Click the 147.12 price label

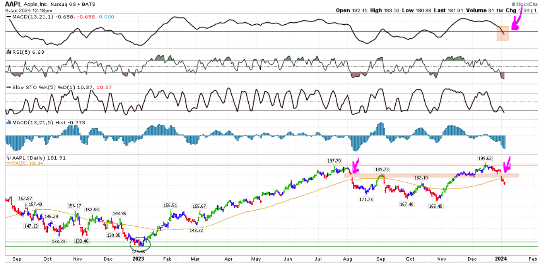click(31, 226)
